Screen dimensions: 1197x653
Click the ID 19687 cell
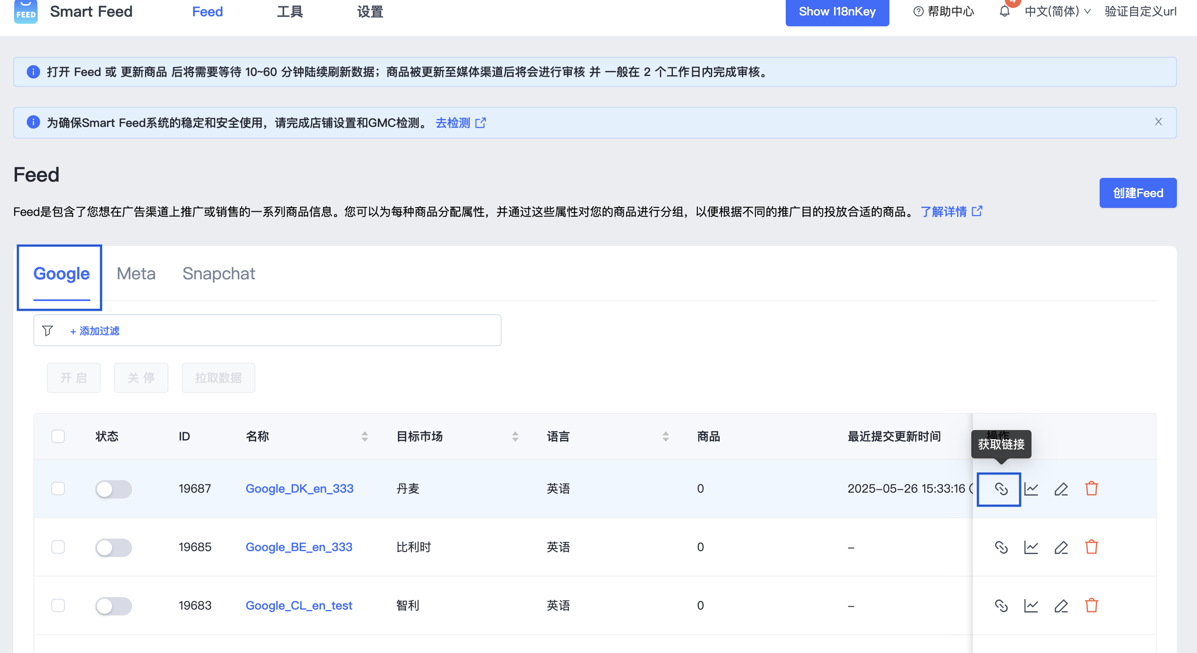pos(195,488)
